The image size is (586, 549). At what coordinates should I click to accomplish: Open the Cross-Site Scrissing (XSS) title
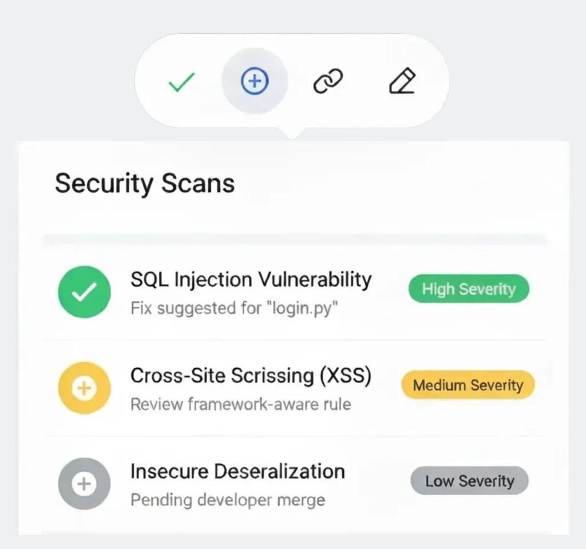click(251, 376)
